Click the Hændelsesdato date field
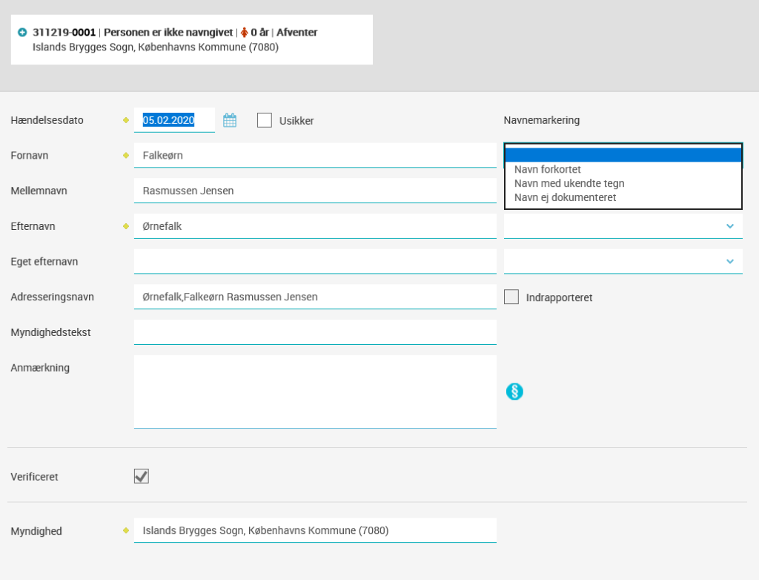759x580 pixels. (x=174, y=120)
